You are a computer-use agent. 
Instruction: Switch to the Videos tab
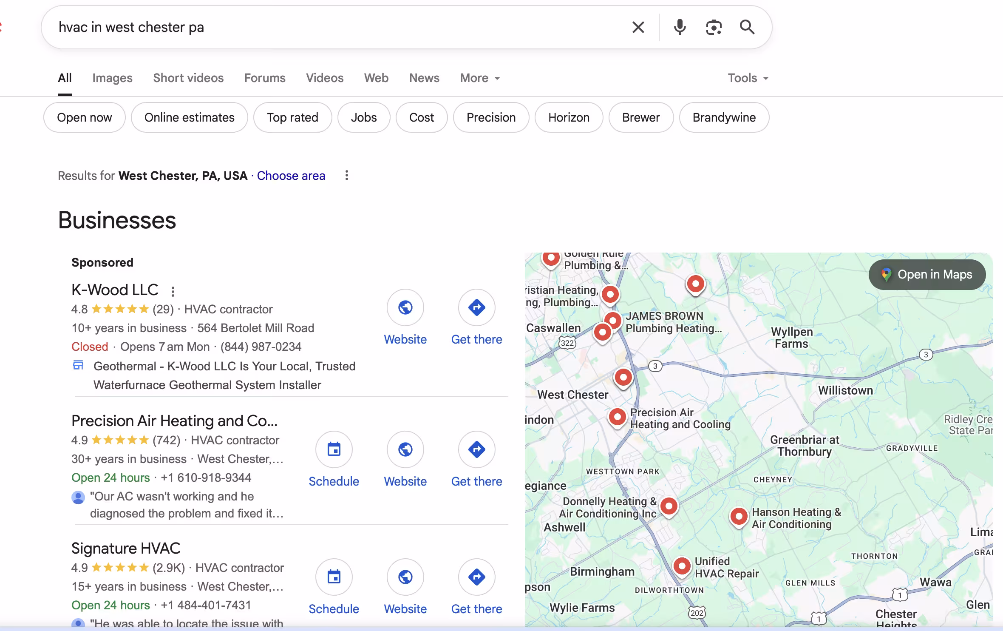(x=325, y=78)
